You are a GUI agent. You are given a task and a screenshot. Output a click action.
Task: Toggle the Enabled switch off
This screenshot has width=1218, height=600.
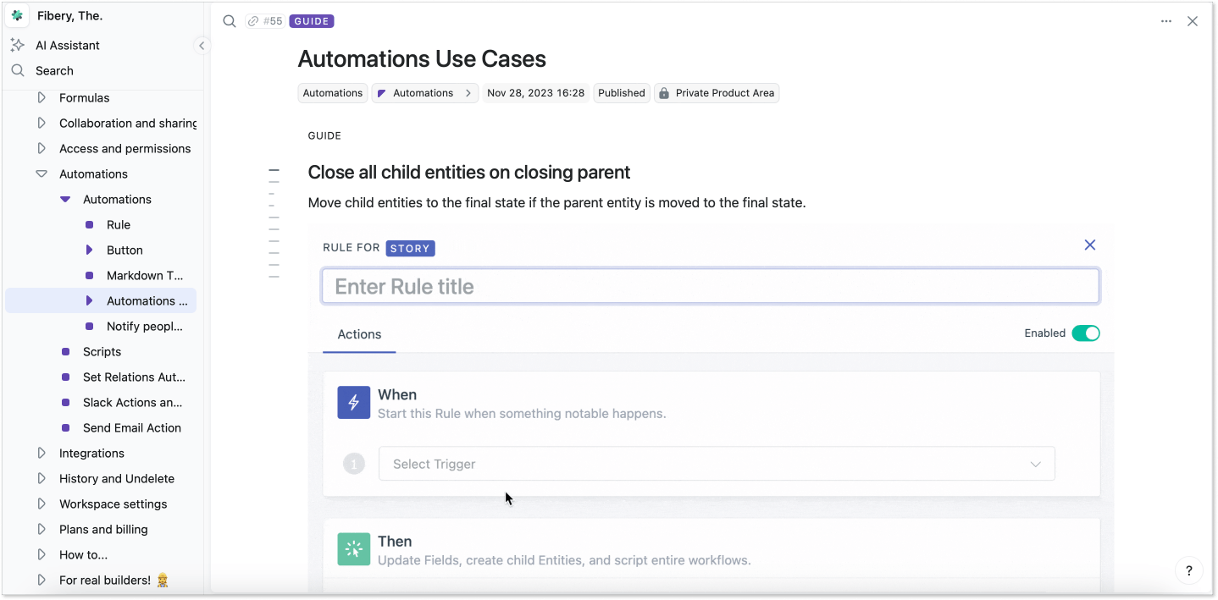1086,333
